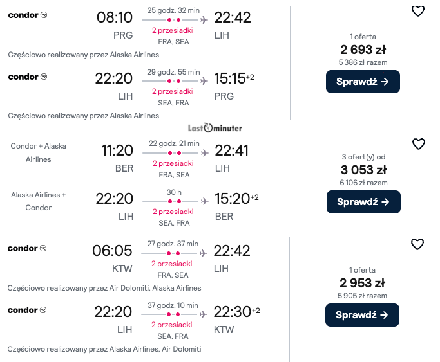Click the Condor logo on LIH to KTW return

coord(28,310)
